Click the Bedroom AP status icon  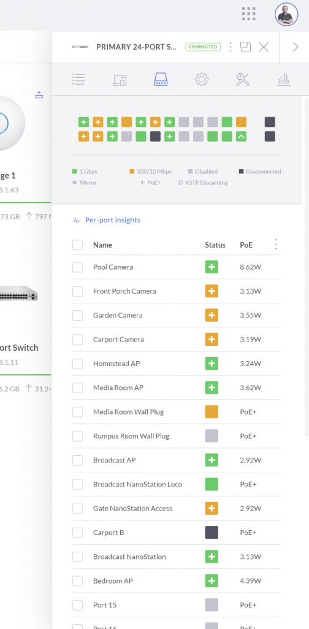[212, 581]
